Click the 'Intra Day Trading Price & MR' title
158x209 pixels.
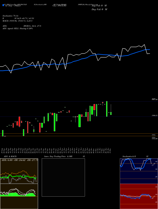(58, 156)
